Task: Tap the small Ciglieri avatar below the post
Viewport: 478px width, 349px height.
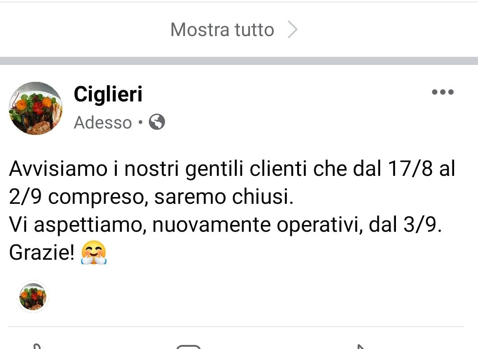Action: (33, 297)
